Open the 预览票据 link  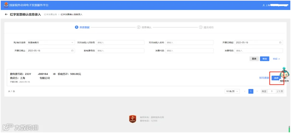pyautogui.click(x=264, y=78)
